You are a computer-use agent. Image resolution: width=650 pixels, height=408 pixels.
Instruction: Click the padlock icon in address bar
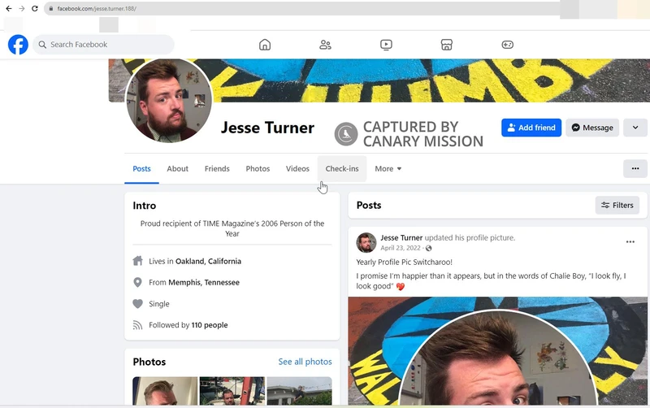(51, 8)
